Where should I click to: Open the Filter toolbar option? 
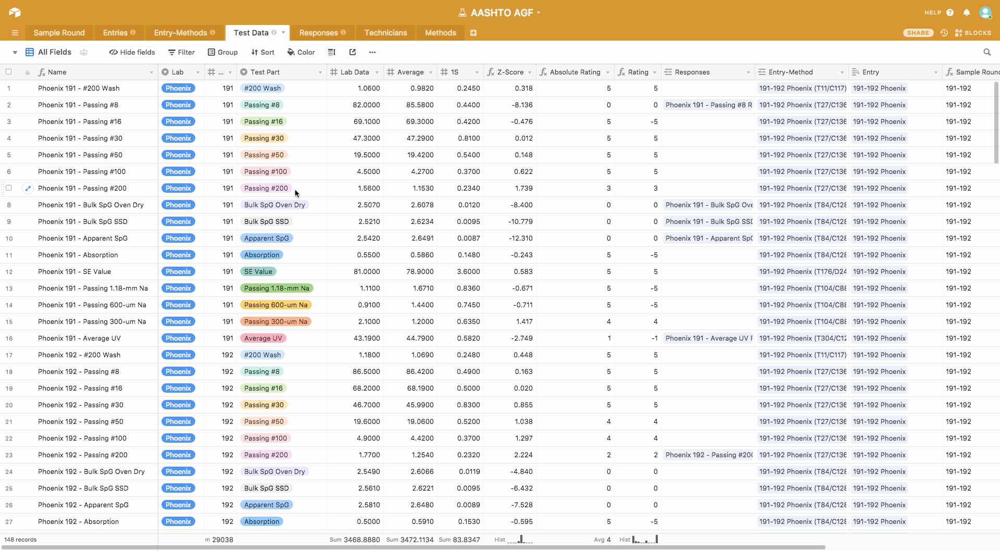click(181, 52)
